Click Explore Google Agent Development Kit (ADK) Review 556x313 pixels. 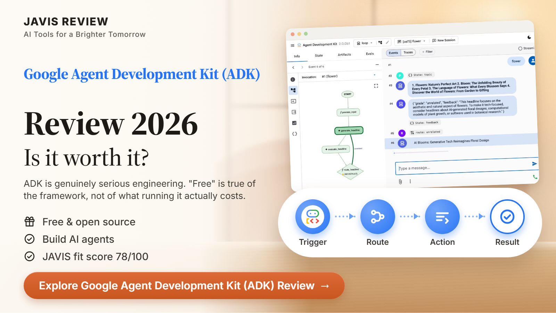tap(184, 286)
